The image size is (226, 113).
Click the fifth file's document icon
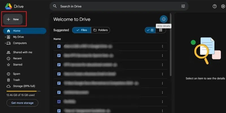coord(59,83)
